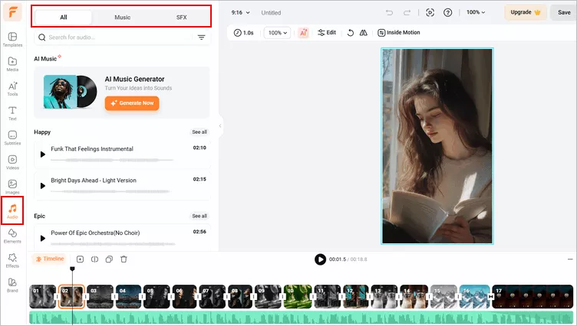577x326 pixels.
Task: Select scene 04 thumbnail in timeline
Action: pyautogui.click(x=128, y=296)
